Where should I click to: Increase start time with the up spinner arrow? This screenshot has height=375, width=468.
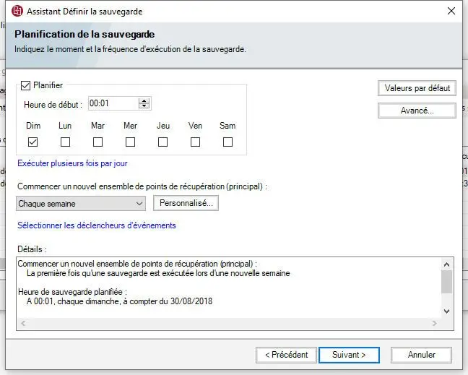click(x=144, y=100)
